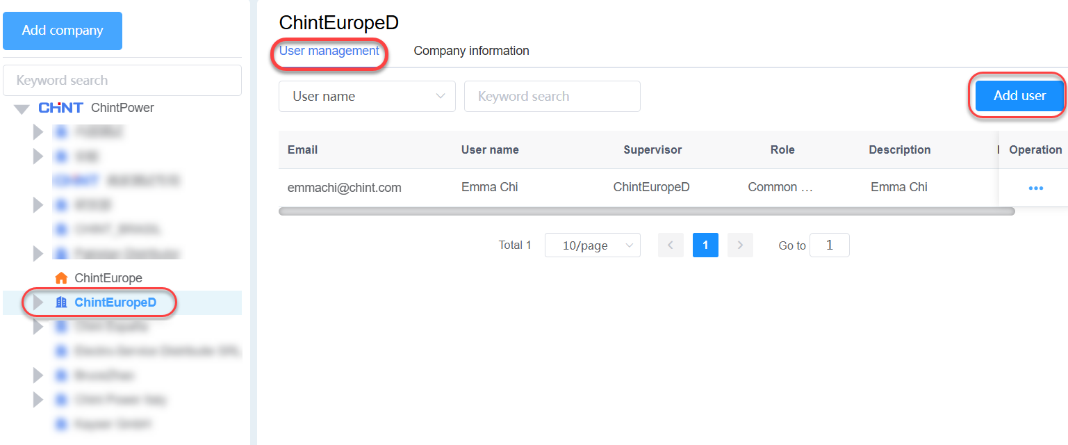
Task: Select the ChintPower root company label
Action: (122, 108)
